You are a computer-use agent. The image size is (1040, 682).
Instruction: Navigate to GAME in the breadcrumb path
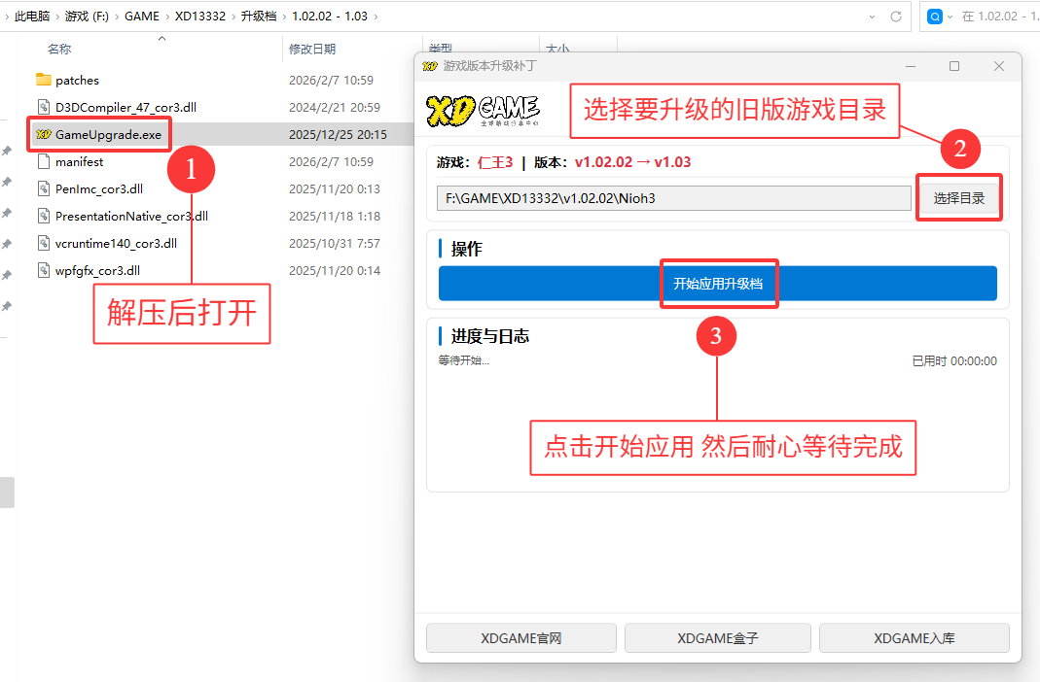click(x=142, y=17)
